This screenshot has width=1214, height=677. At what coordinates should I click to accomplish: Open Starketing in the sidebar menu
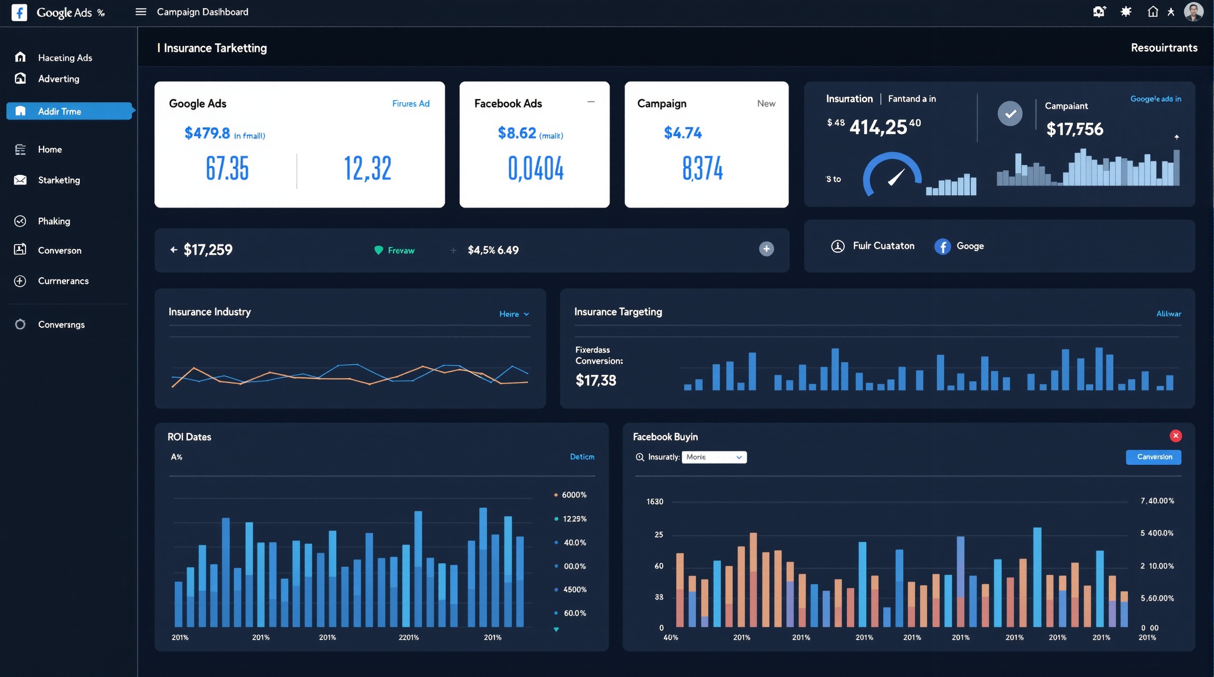[59, 180]
